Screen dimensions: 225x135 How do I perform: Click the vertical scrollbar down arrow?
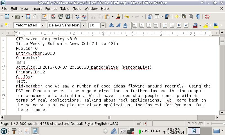point(222,112)
